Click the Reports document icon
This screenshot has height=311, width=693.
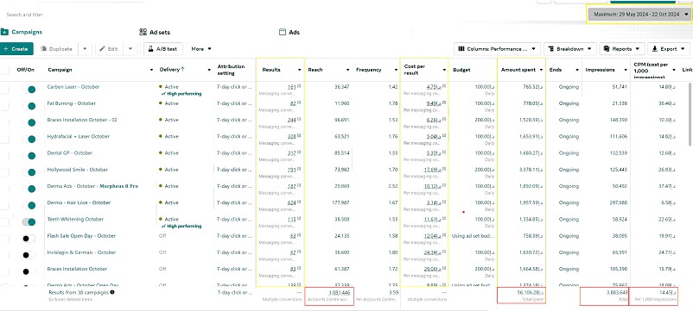[x=607, y=49]
